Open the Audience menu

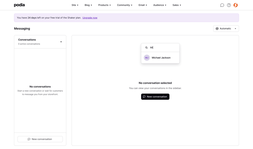(160, 5)
